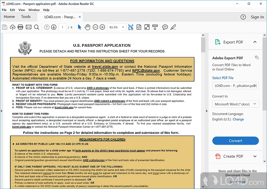Zoom out with the minus icon
267x189 pixels.
tap(95, 27)
